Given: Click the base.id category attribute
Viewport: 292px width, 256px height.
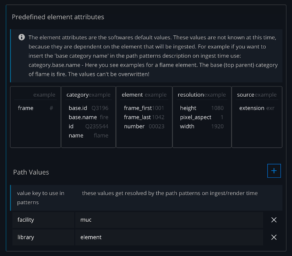Looking at the screenshot, I should coord(78,108).
